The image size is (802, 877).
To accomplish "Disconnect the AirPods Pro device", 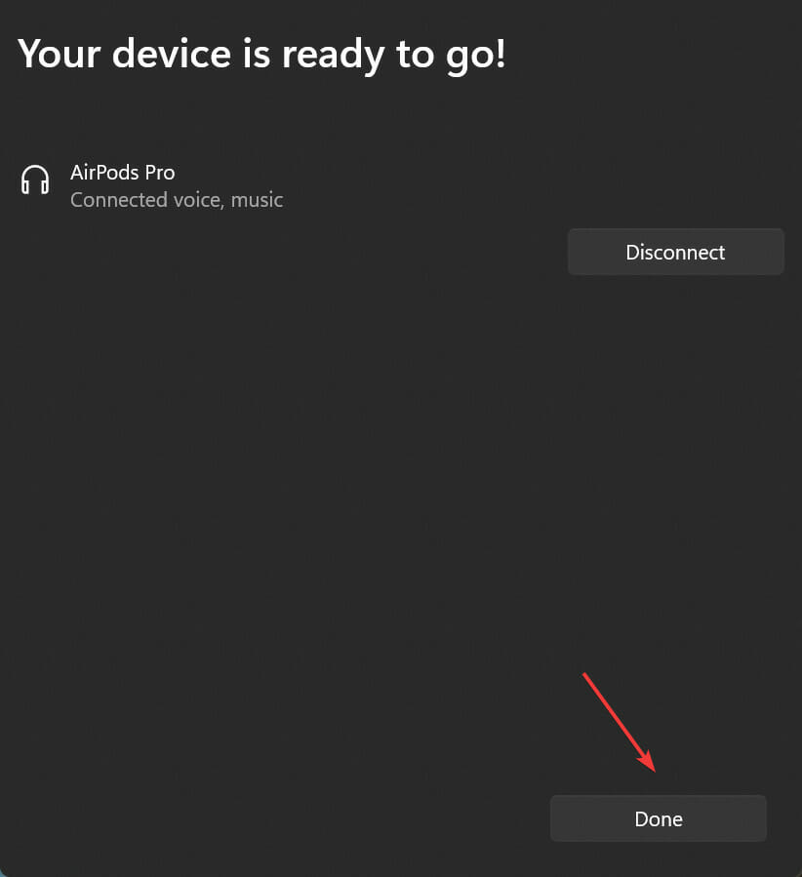I will click(x=675, y=252).
